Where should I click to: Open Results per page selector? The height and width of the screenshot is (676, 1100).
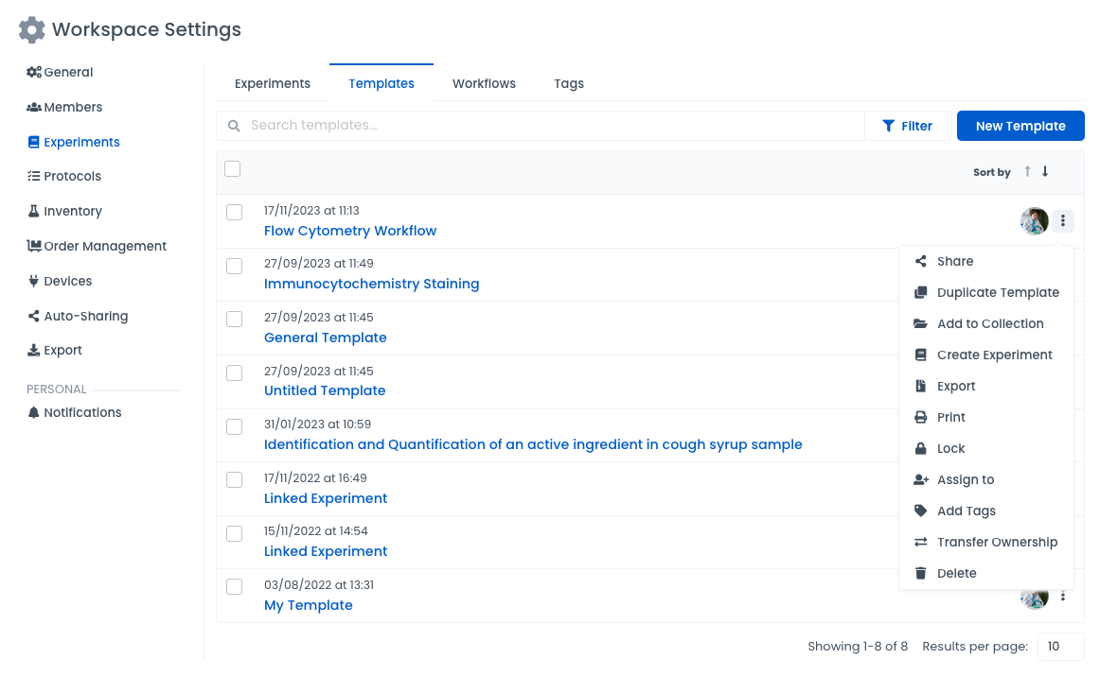tap(1060, 647)
